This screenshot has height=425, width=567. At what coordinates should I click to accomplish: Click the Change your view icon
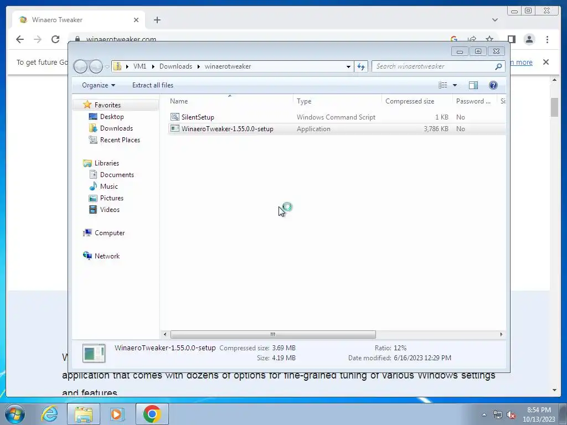pos(442,85)
